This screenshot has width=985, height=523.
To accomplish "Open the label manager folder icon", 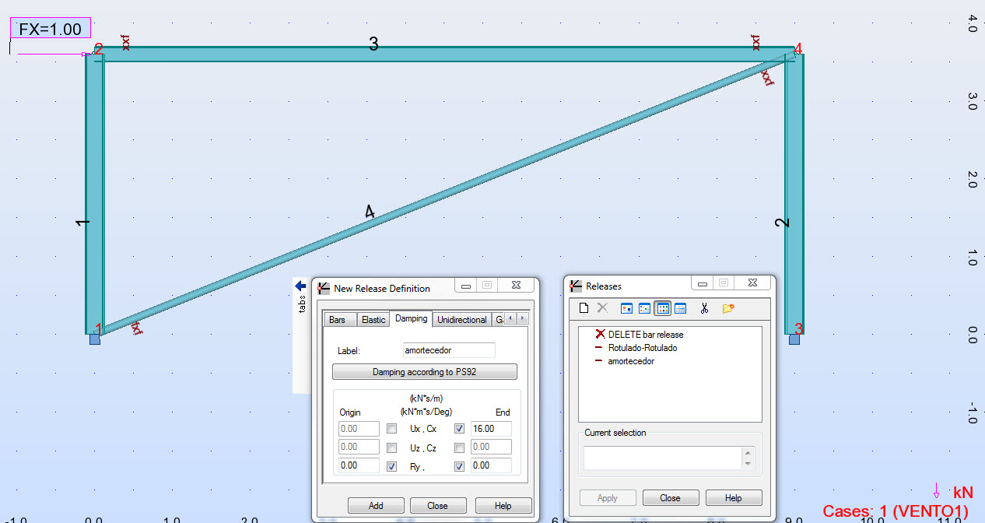I will [727, 307].
